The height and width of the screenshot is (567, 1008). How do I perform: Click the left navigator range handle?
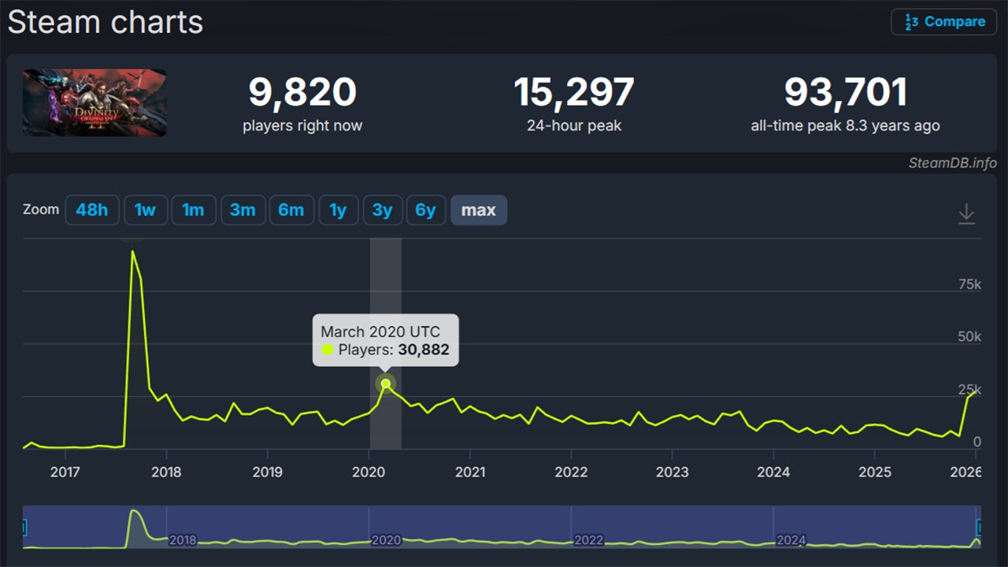pyautogui.click(x=24, y=527)
